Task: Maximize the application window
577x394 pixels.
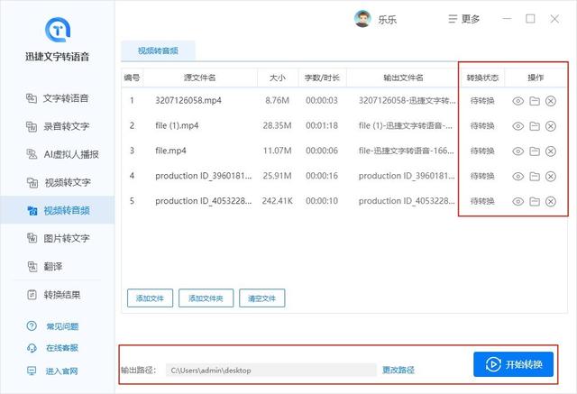Action: tap(530, 19)
